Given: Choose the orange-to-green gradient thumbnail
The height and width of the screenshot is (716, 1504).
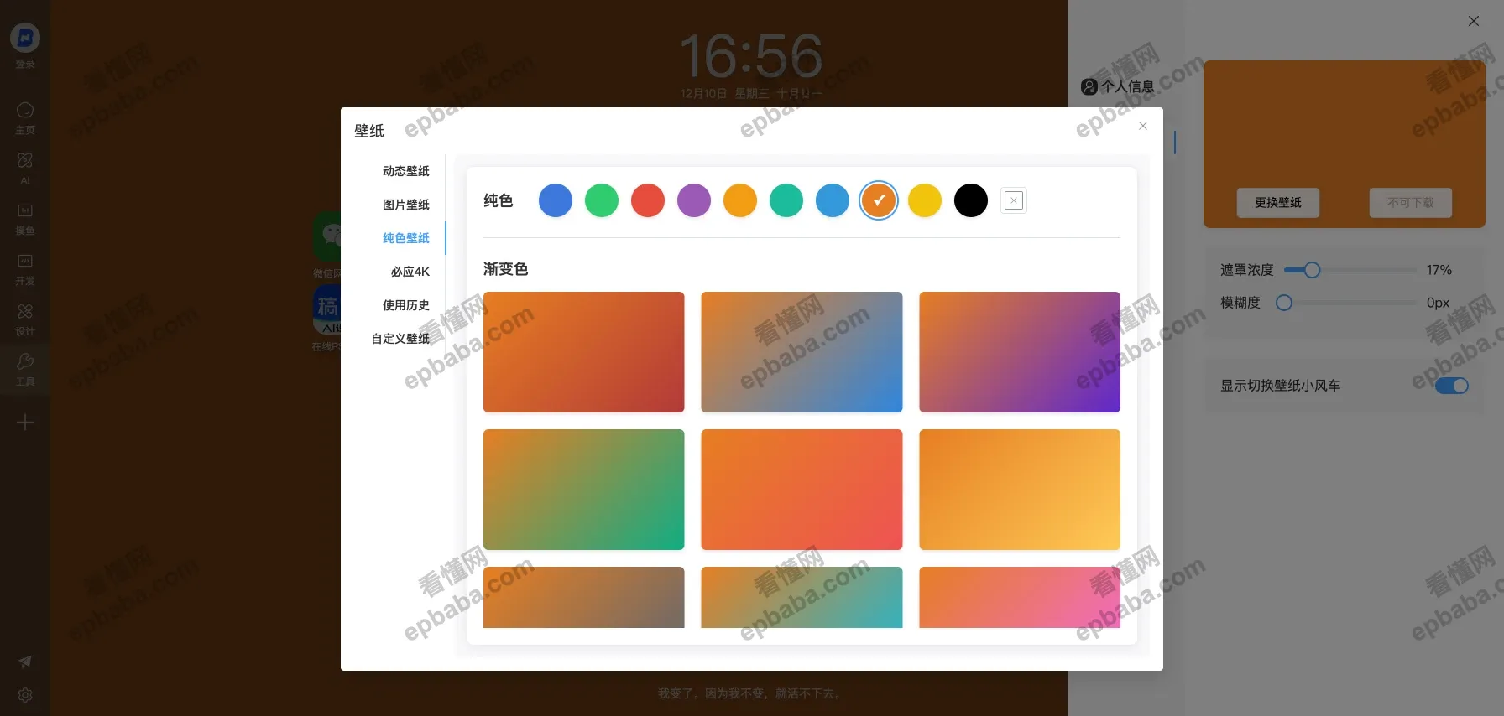Looking at the screenshot, I should 584,490.
